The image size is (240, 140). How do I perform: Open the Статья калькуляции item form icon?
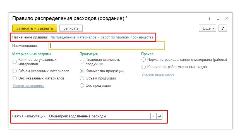point(159,116)
